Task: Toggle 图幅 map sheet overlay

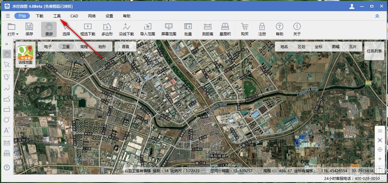Action: click(x=336, y=47)
